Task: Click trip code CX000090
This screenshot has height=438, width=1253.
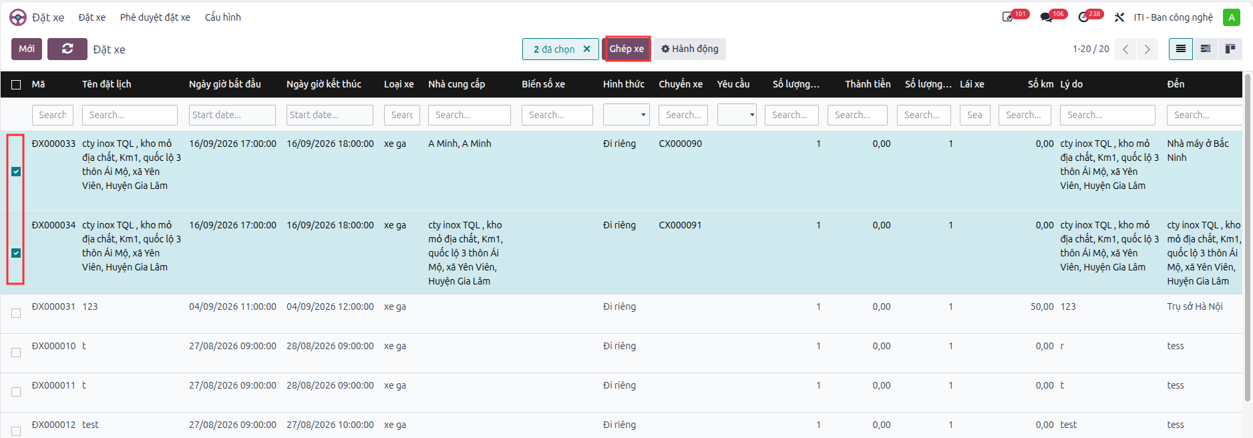Action: pyautogui.click(x=680, y=144)
